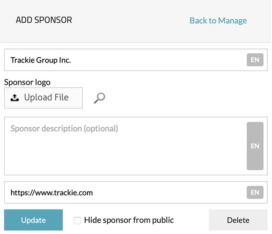The height and width of the screenshot is (234, 272).
Task: Click 'Sponsor description (optional)' placeholder text
Action: coord(64,128)
